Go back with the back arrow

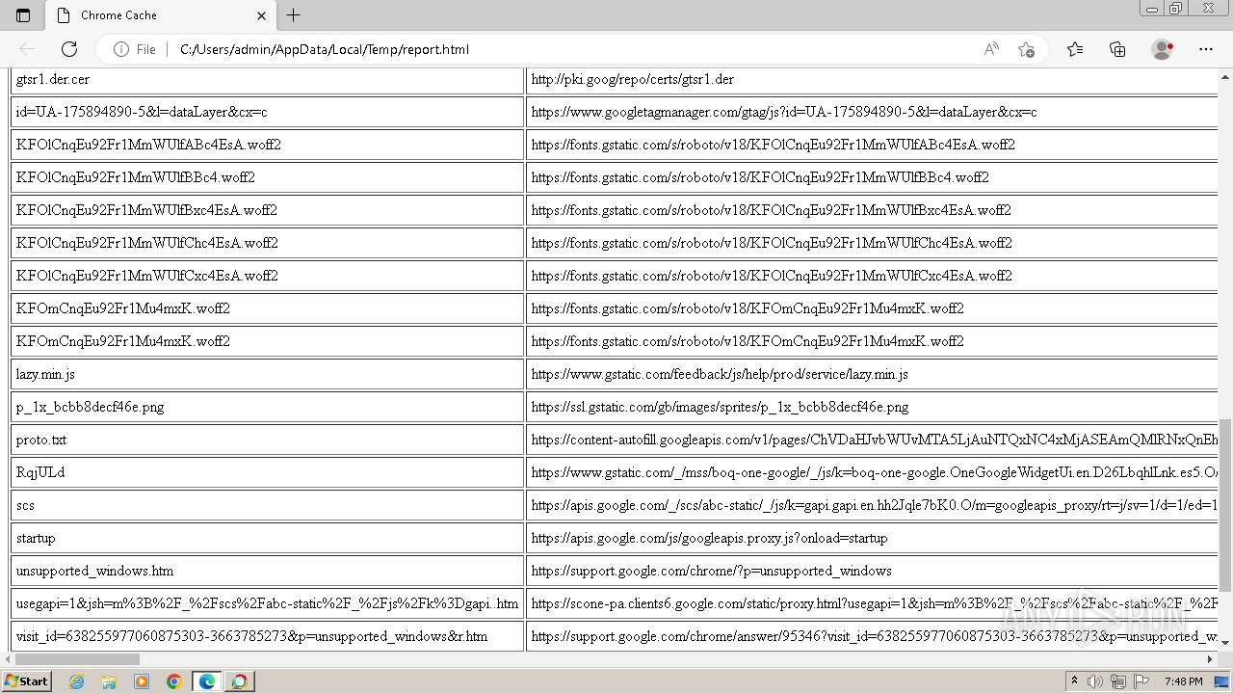(27, 49)
